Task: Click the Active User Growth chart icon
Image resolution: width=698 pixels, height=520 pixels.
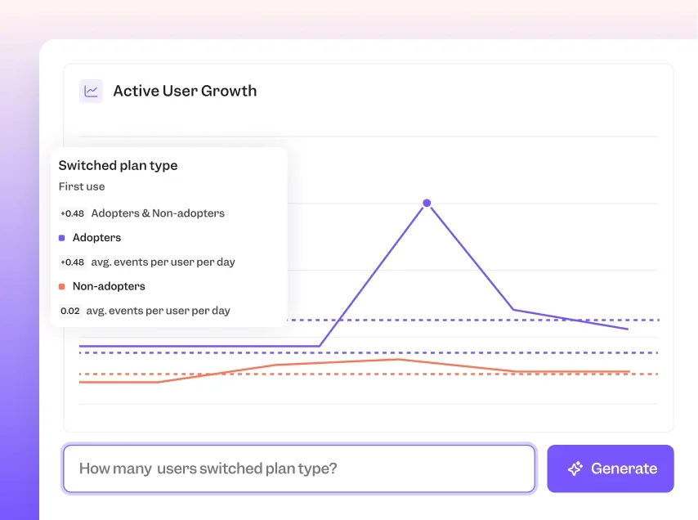Action: tap(90, 91)
